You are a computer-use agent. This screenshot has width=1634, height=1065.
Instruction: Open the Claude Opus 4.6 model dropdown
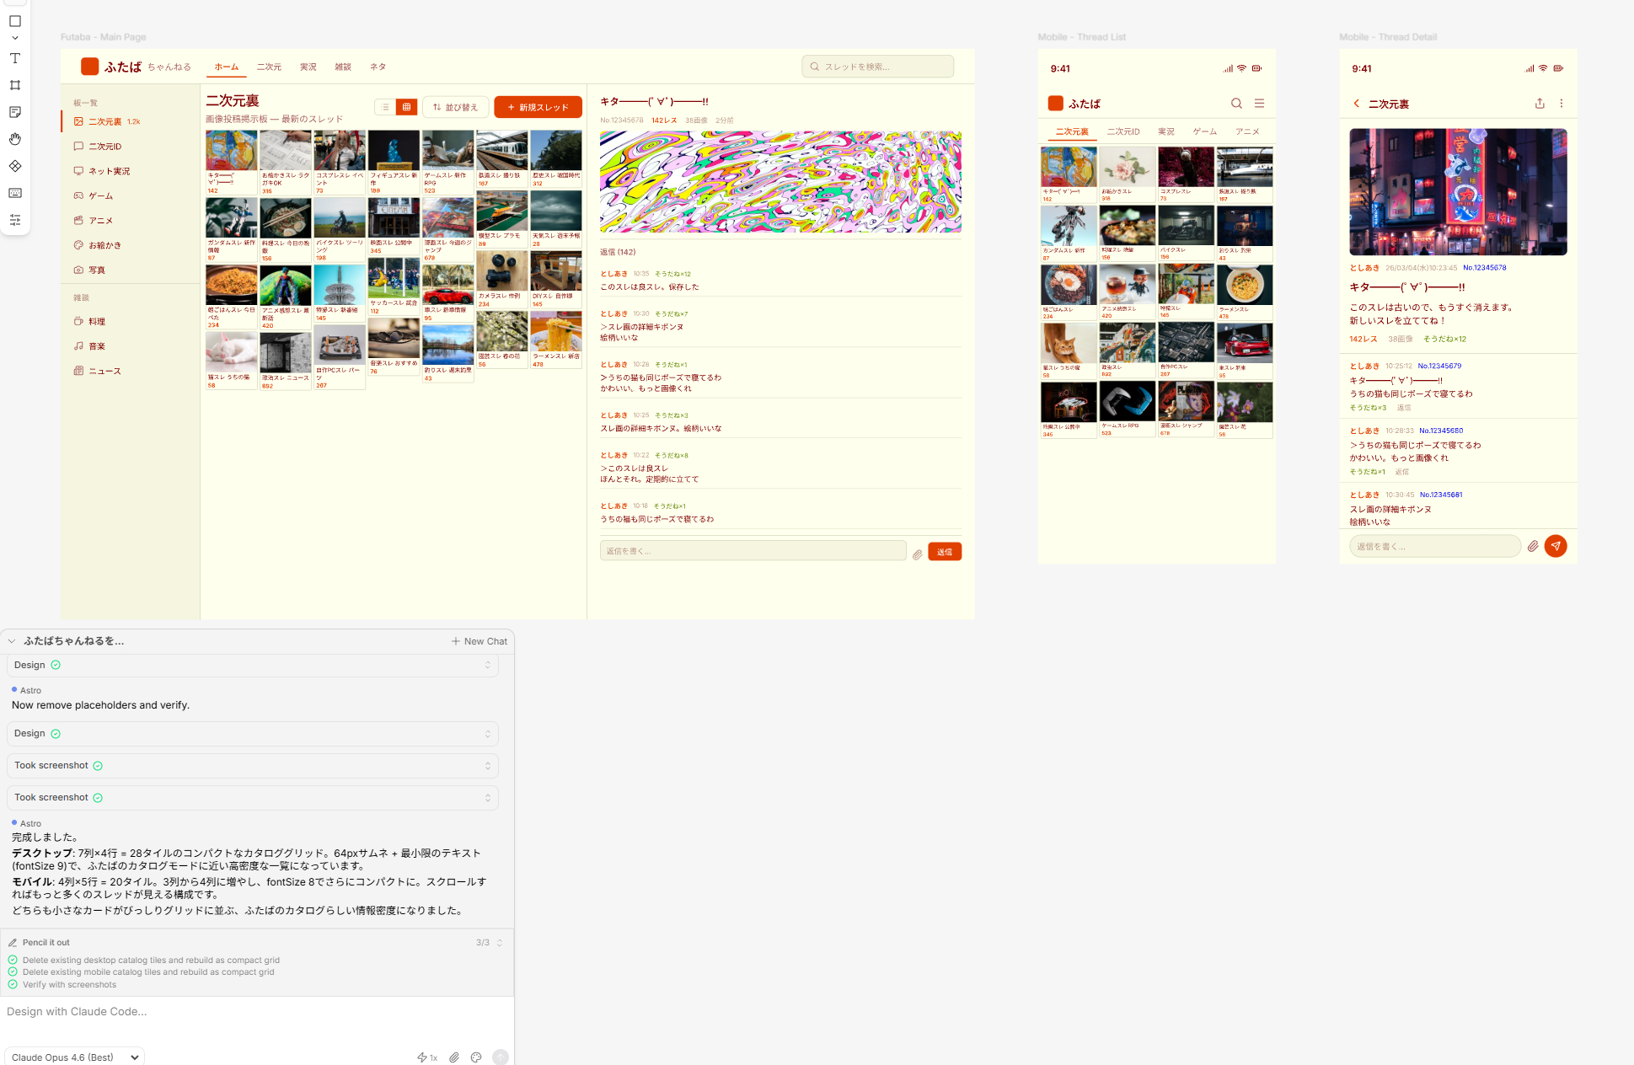coord(75,1057)
